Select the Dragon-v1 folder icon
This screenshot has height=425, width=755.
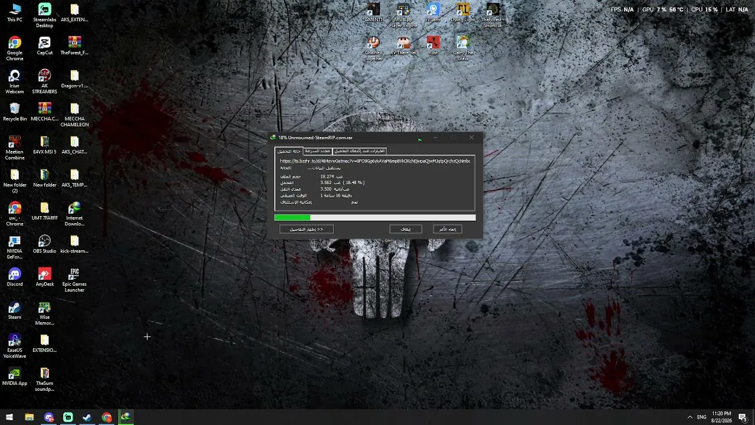74,79
